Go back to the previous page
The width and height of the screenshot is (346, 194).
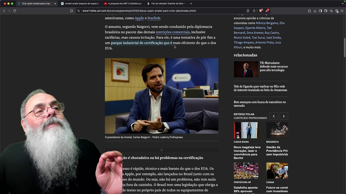4,11
